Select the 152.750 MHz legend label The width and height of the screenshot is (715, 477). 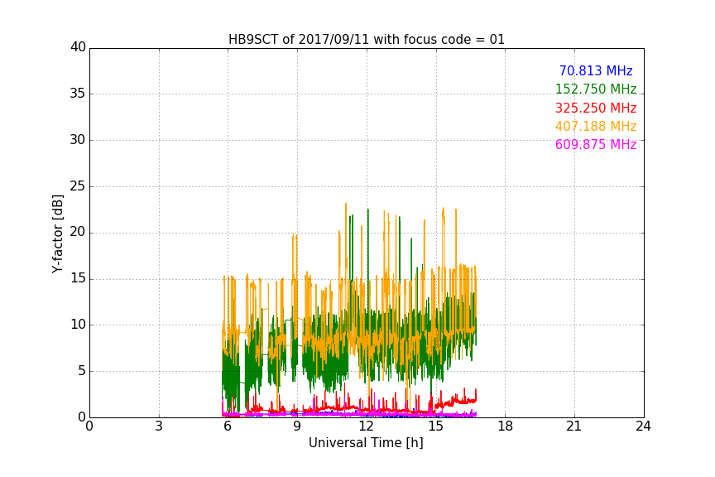pyautogui.click(x=596, y=89)
